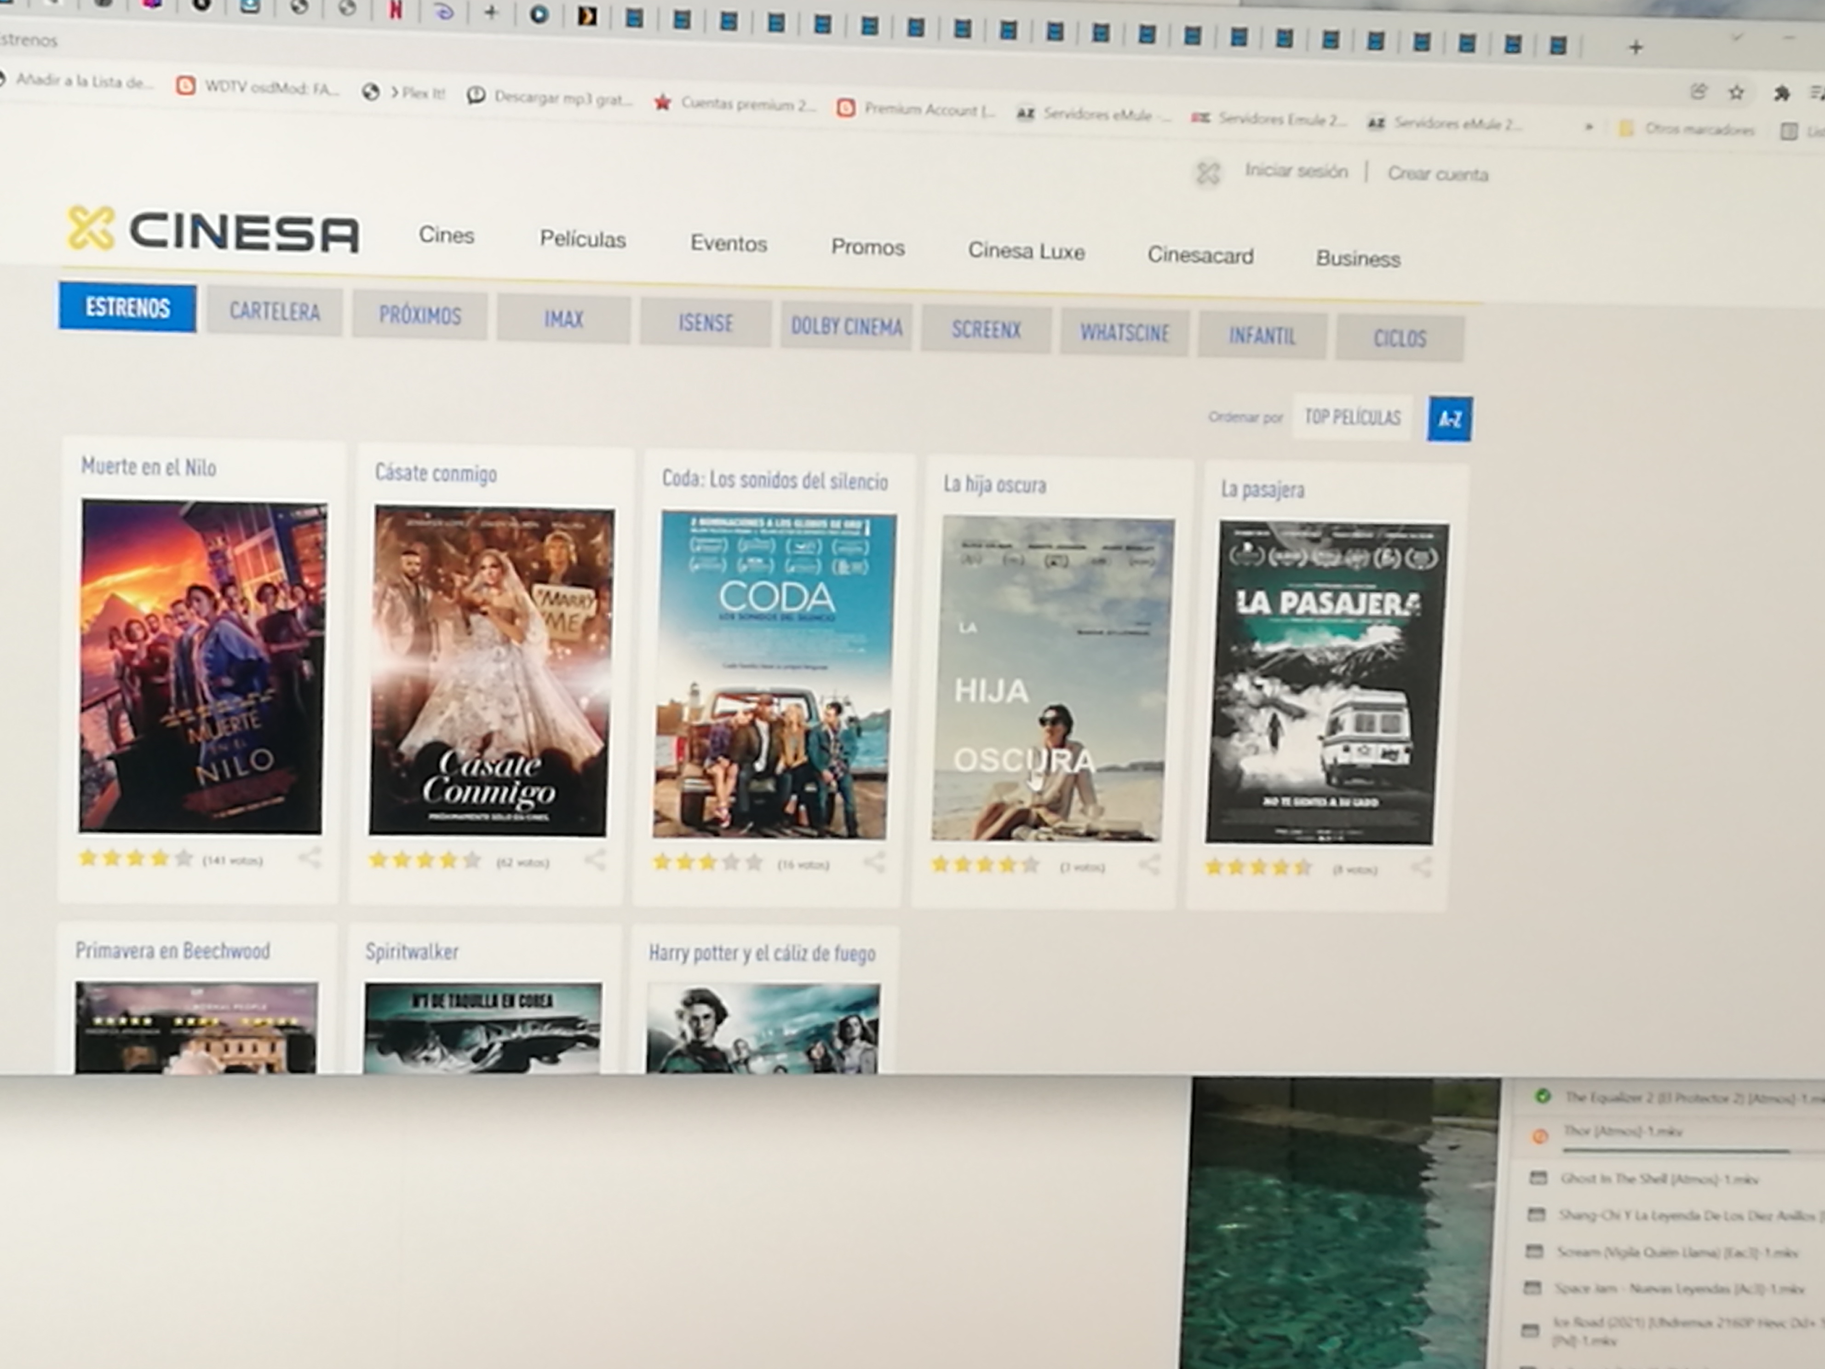This screenshot has height=1369, width=1825.
Task: Open the Eventos menu
Action: 729,243
